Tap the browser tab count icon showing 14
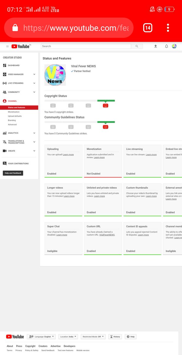 (x=148, y=28)
